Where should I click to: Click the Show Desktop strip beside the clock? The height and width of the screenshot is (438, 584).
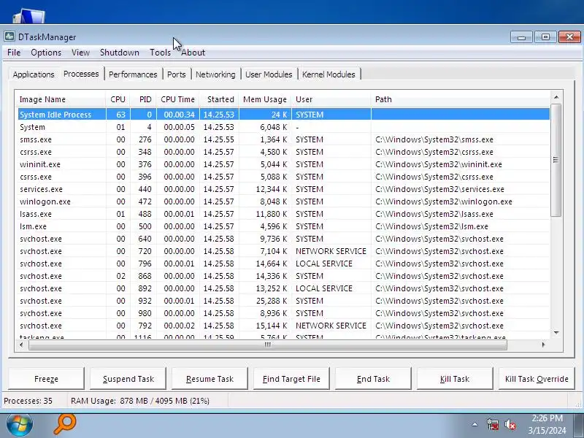(579, 425)
